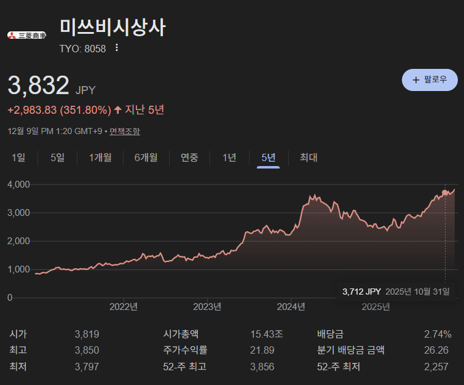464x385 pixels.
Task: Select the 최대 max range tab
Action: (x=309, y=157)
